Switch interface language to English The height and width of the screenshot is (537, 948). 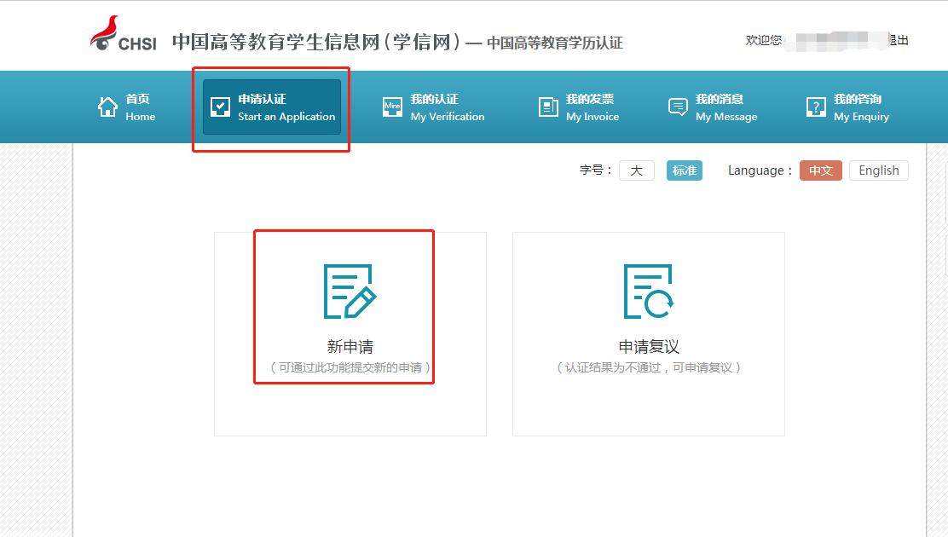[x=879, y=170]
